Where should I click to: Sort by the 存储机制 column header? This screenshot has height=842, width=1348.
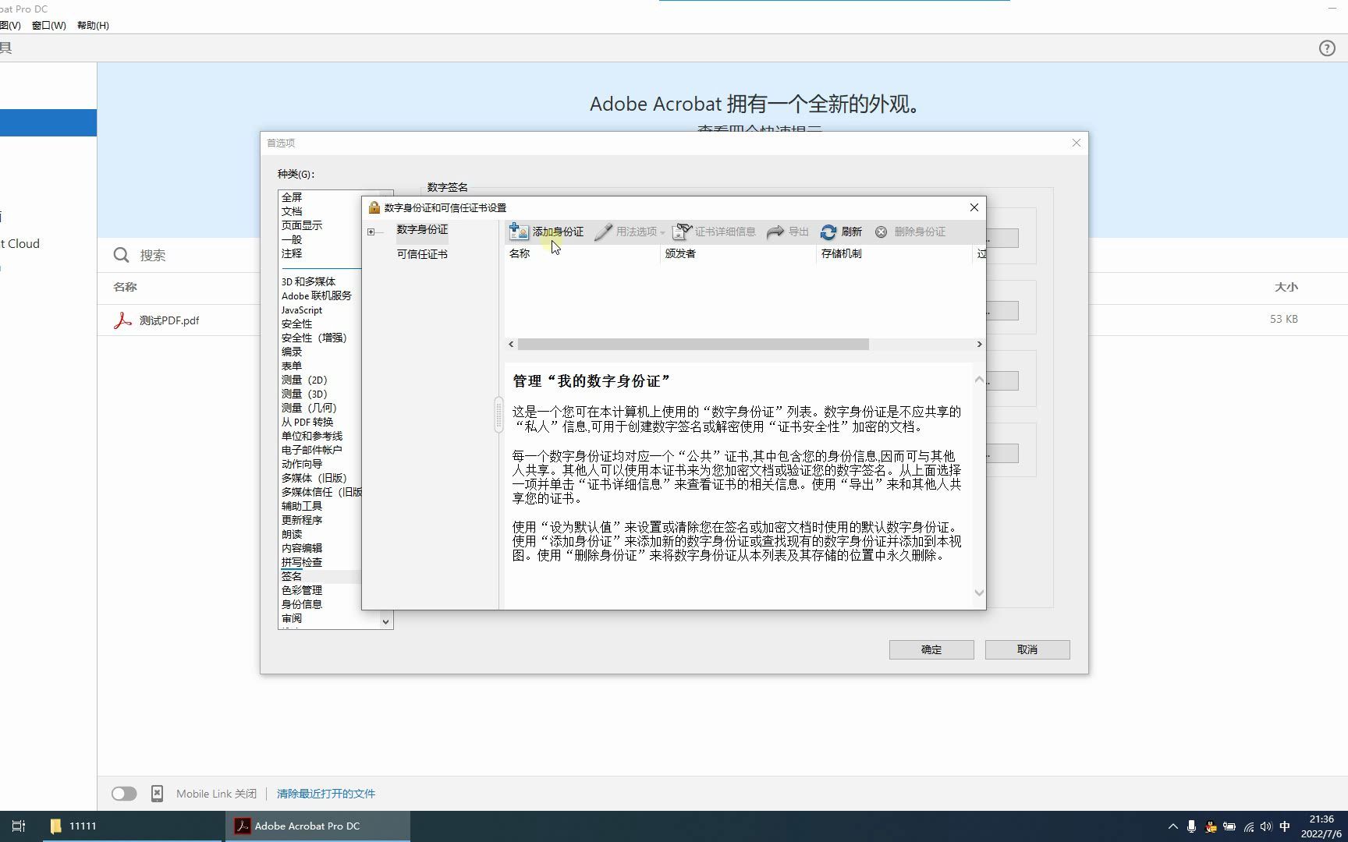[894, 253]
